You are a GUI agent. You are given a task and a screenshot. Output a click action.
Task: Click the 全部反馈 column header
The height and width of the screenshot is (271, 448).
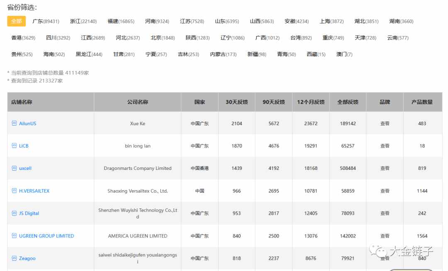(348, 102)
